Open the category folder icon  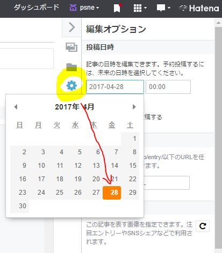pyautogui.click(x=71, y=67)
